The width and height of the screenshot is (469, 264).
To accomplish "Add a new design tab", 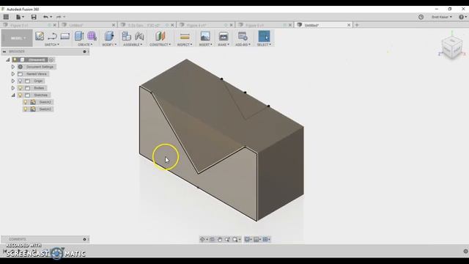I will click(357, 25).
